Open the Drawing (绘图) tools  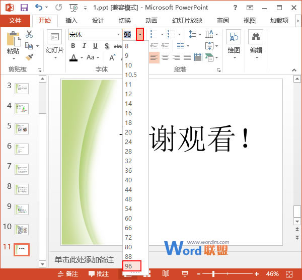(234, 44)
